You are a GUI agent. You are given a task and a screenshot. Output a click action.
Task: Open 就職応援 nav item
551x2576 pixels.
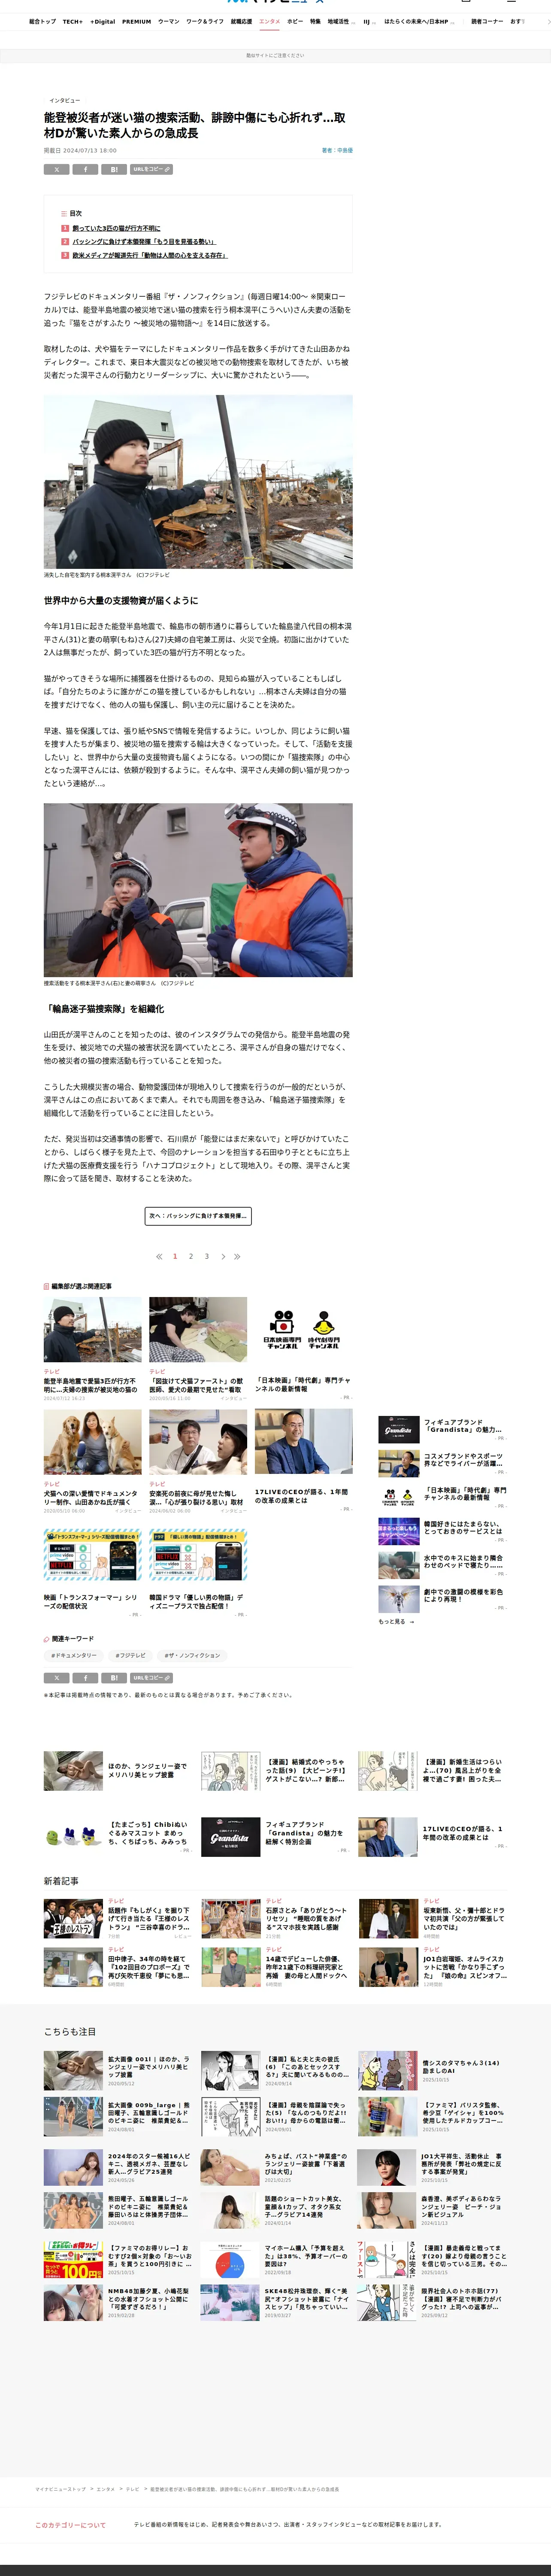pos(241,21)
